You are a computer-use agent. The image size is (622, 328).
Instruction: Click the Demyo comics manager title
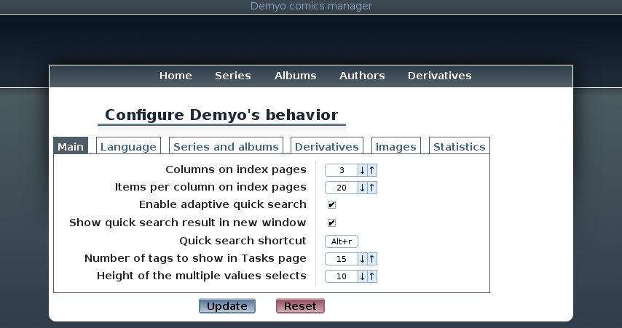pos(312,6)
